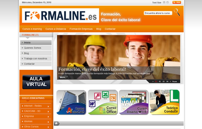Click the FORMALINE.es logo
202x129 pixels.
coord(60,15)
